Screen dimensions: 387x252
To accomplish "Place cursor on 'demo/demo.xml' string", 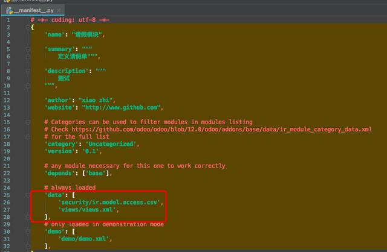I will coord(85,239).
